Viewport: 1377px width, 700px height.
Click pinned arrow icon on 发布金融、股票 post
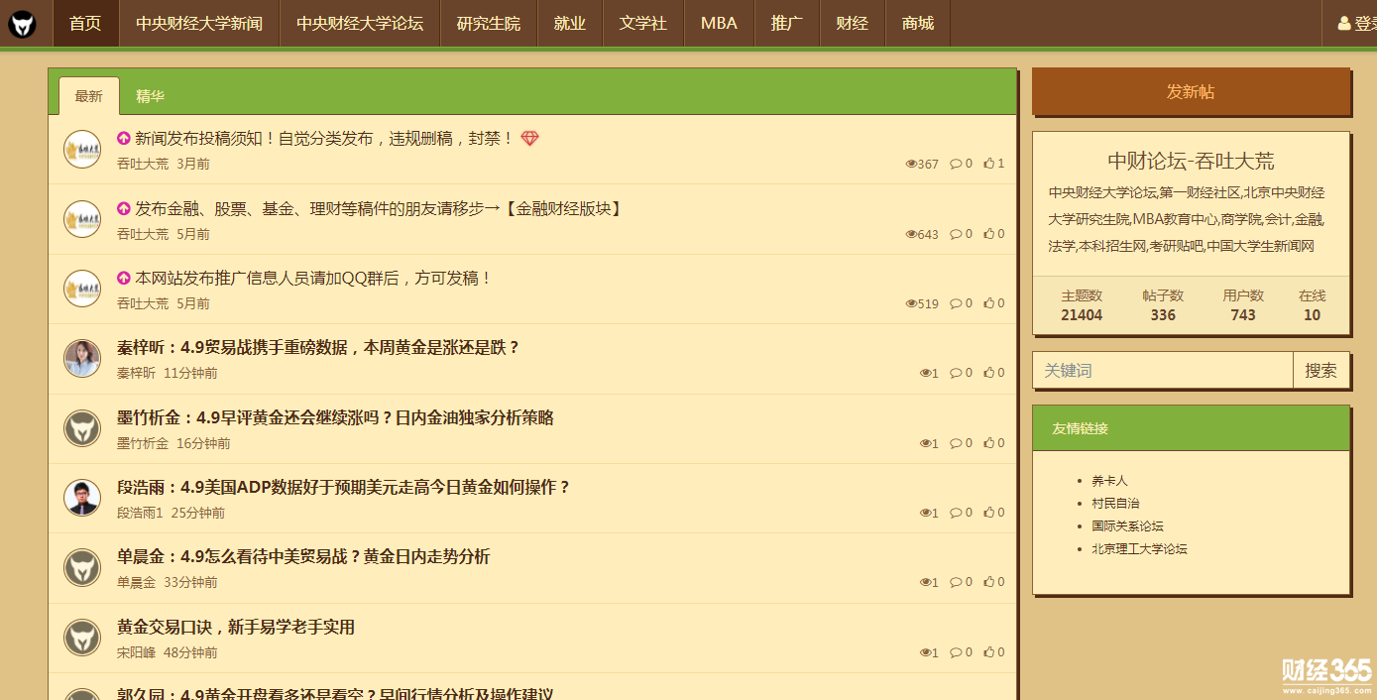tap(124, 208)
